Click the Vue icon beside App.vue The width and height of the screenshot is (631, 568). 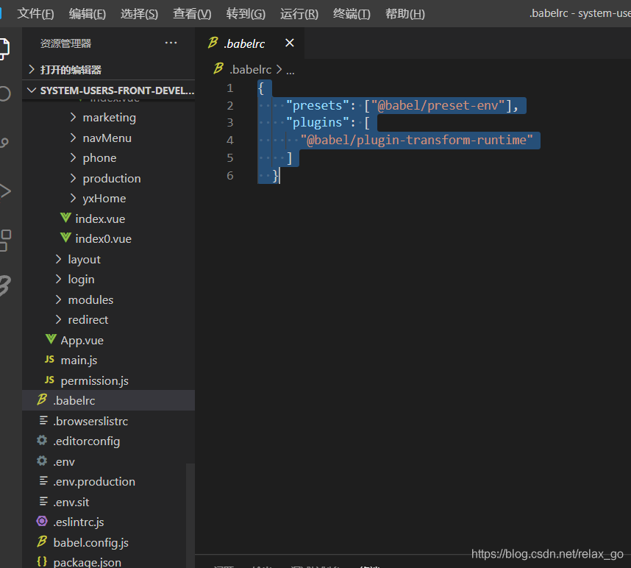pyautogui.click(x=51, y=339)
